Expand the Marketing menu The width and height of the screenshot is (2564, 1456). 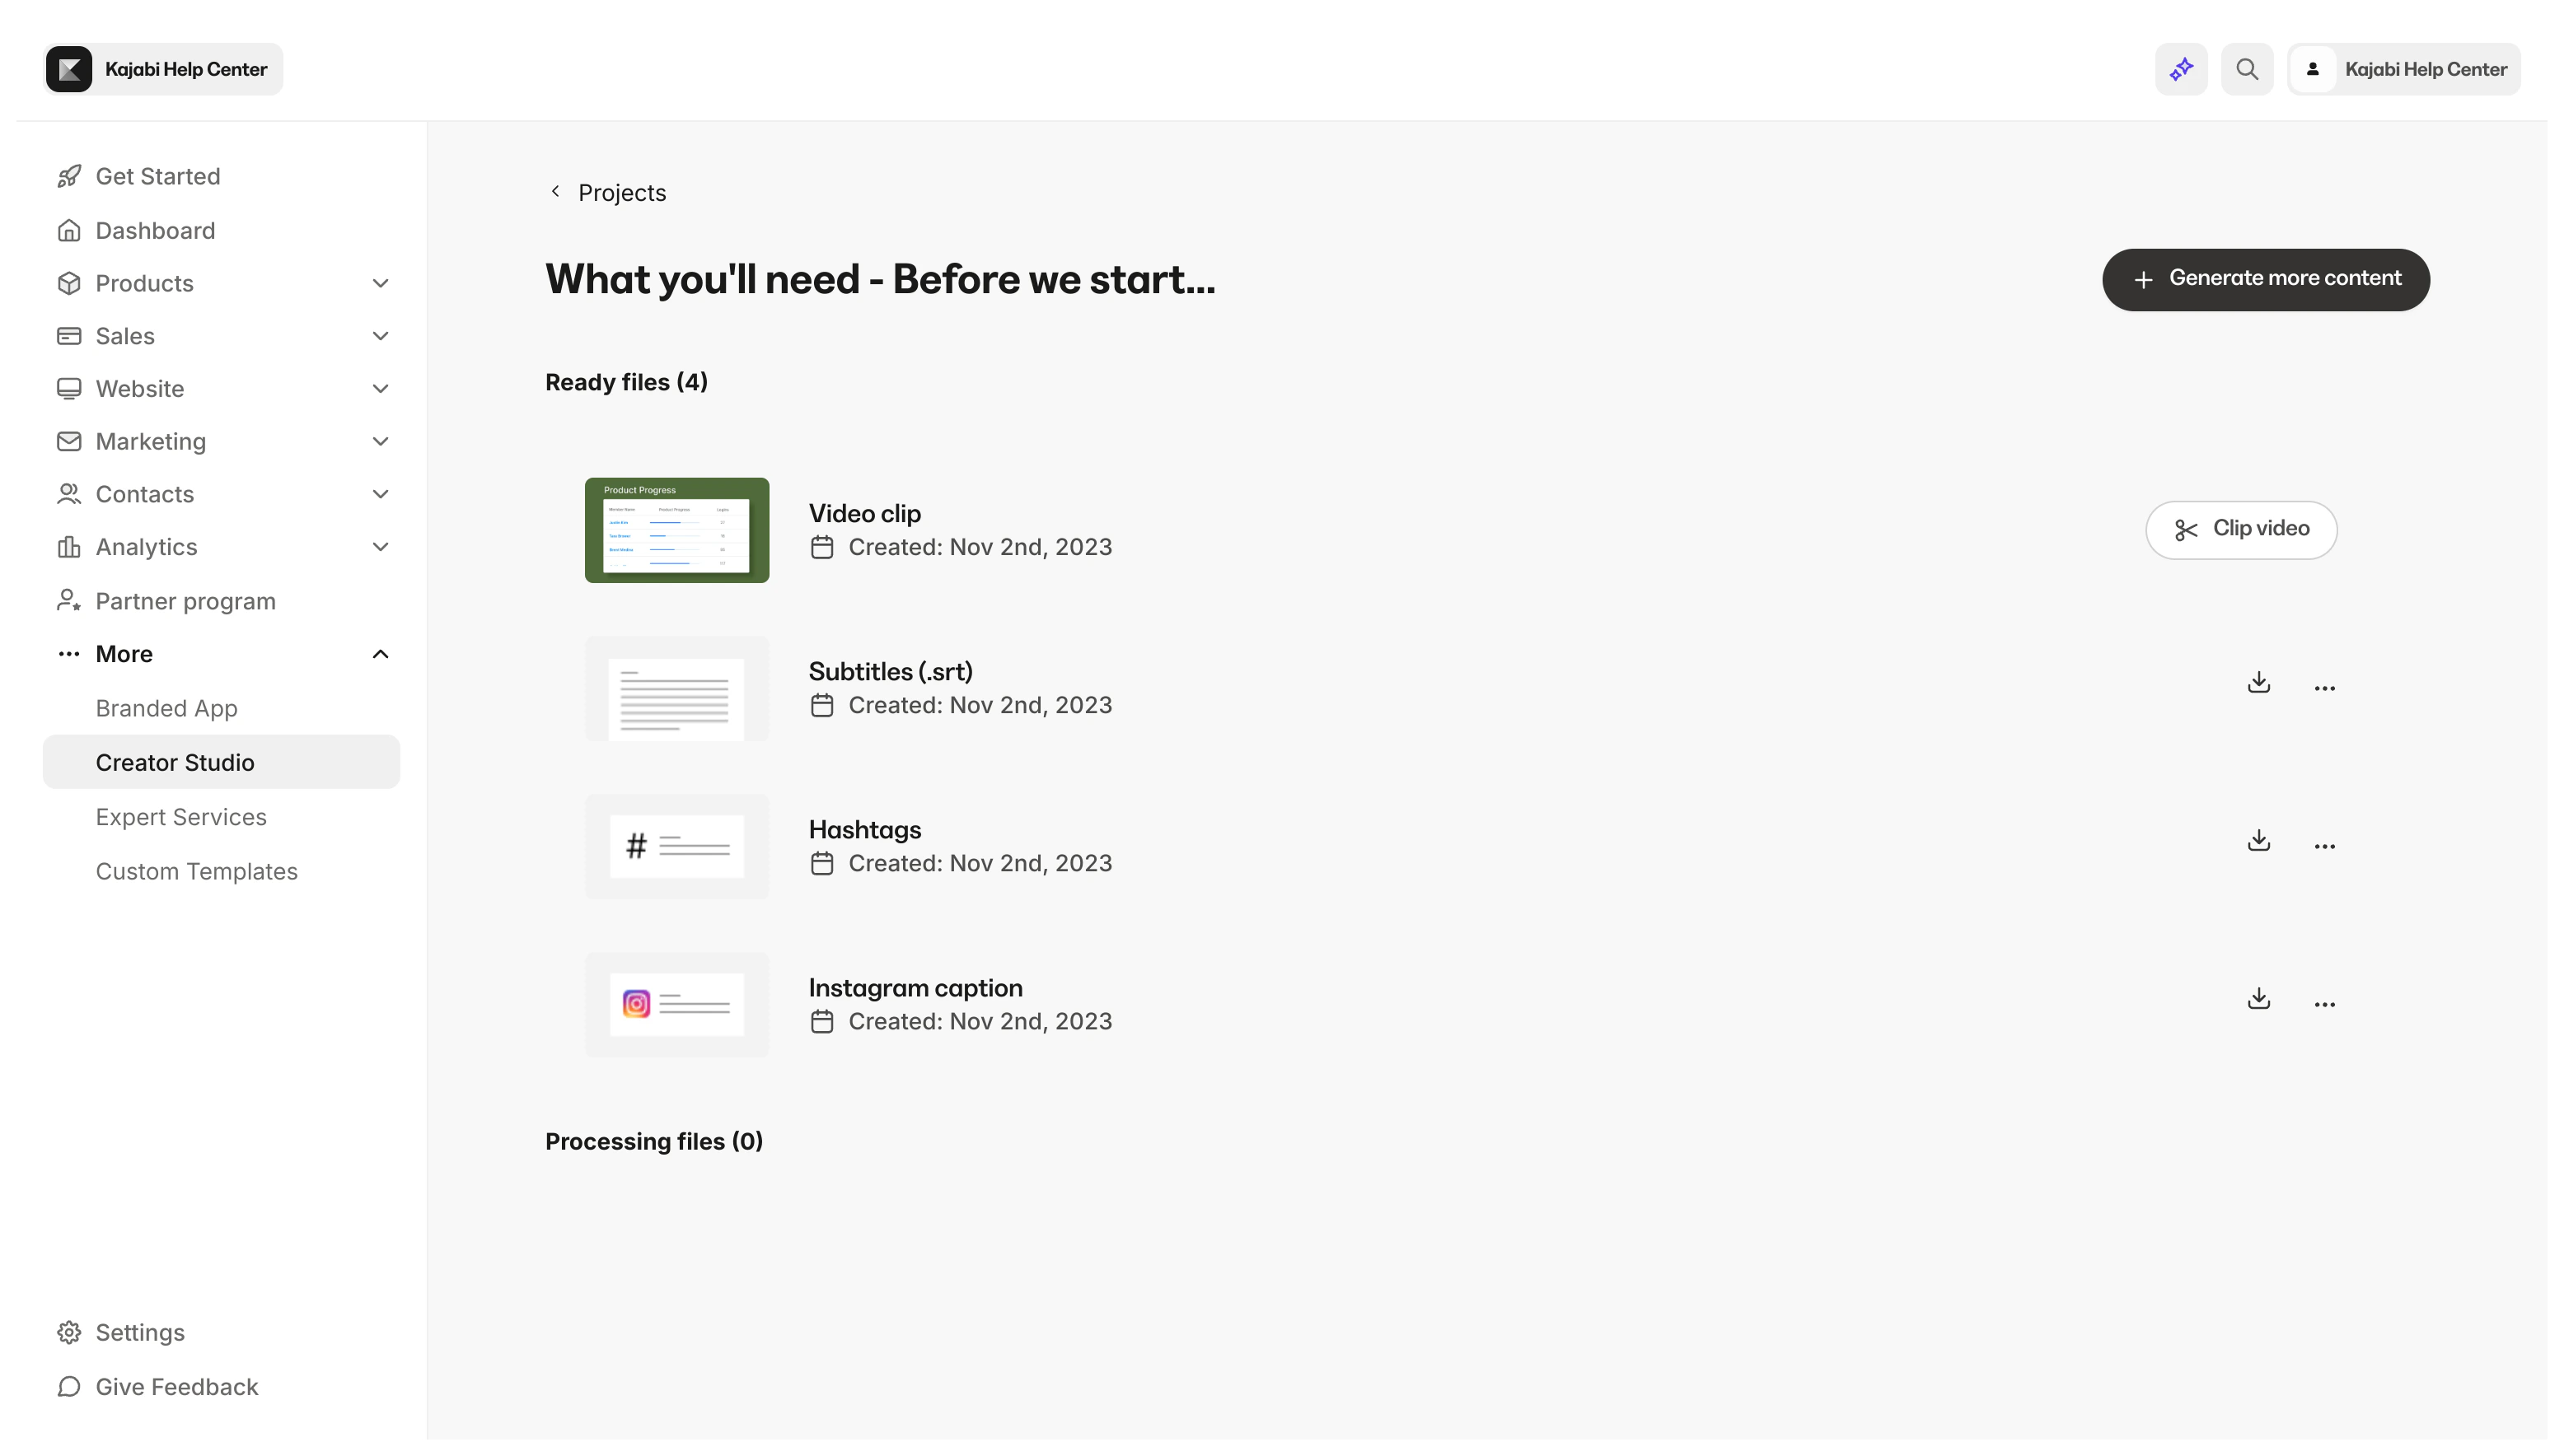pos(380,441)
